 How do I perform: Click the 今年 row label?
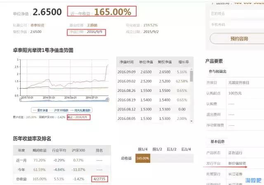point(21,170)
